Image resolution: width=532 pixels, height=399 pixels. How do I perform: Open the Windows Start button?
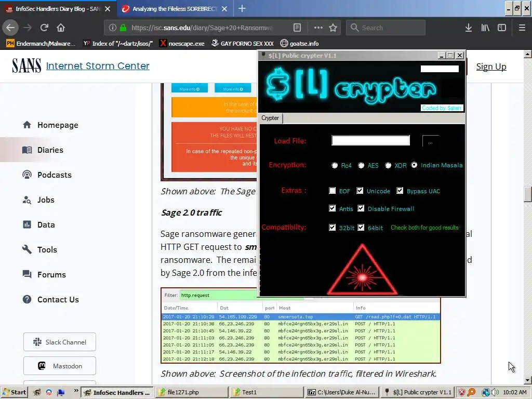pyautogui.click(x=14, y=392)
